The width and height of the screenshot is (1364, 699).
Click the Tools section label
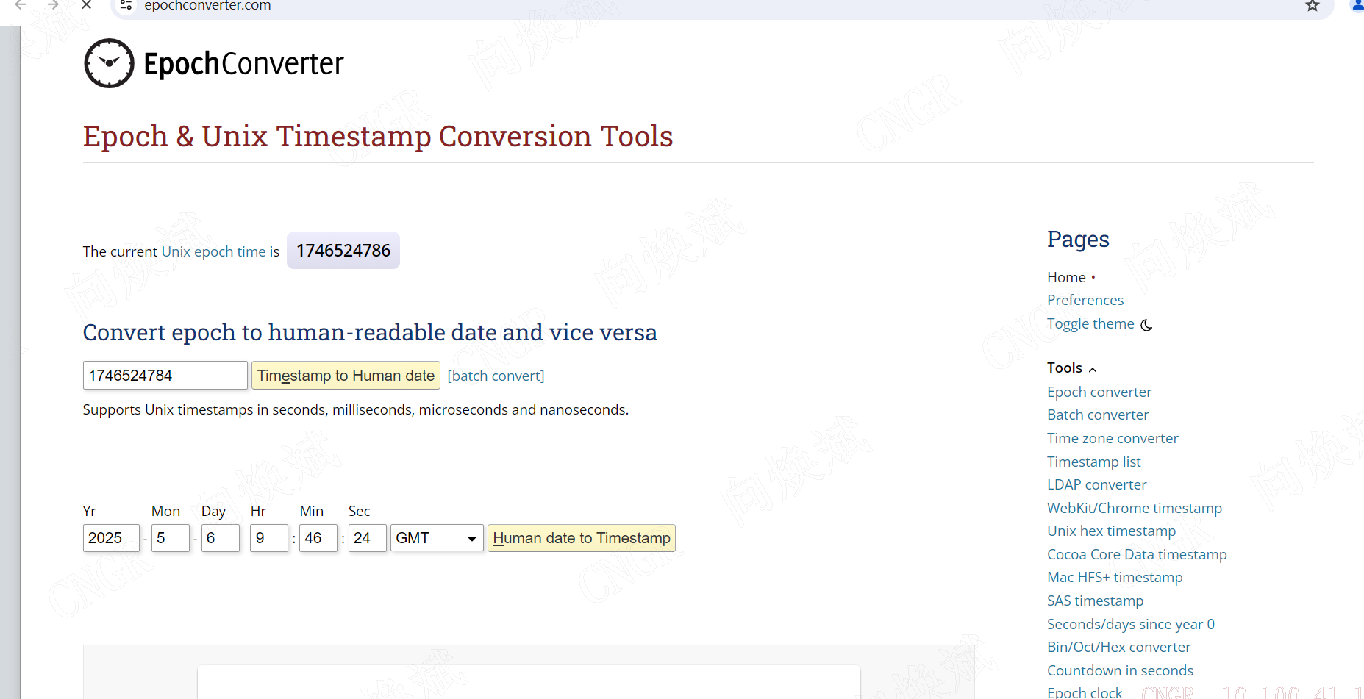tap(1065, 368)
